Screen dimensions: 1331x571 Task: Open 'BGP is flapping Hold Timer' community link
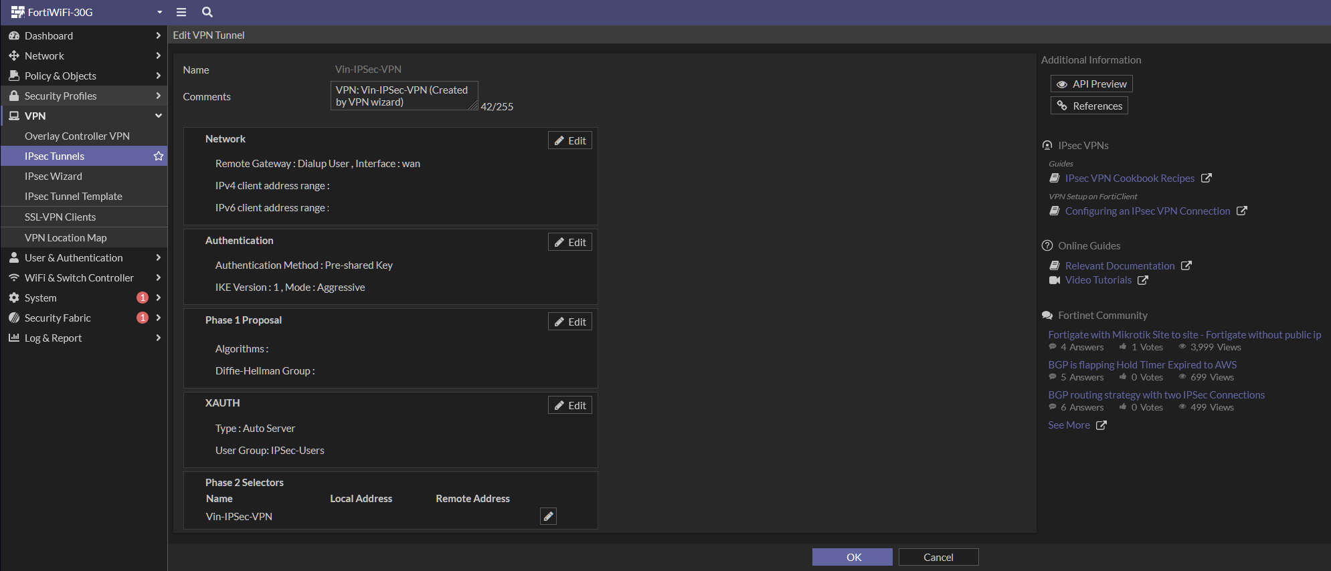[x=1142, y=364]
